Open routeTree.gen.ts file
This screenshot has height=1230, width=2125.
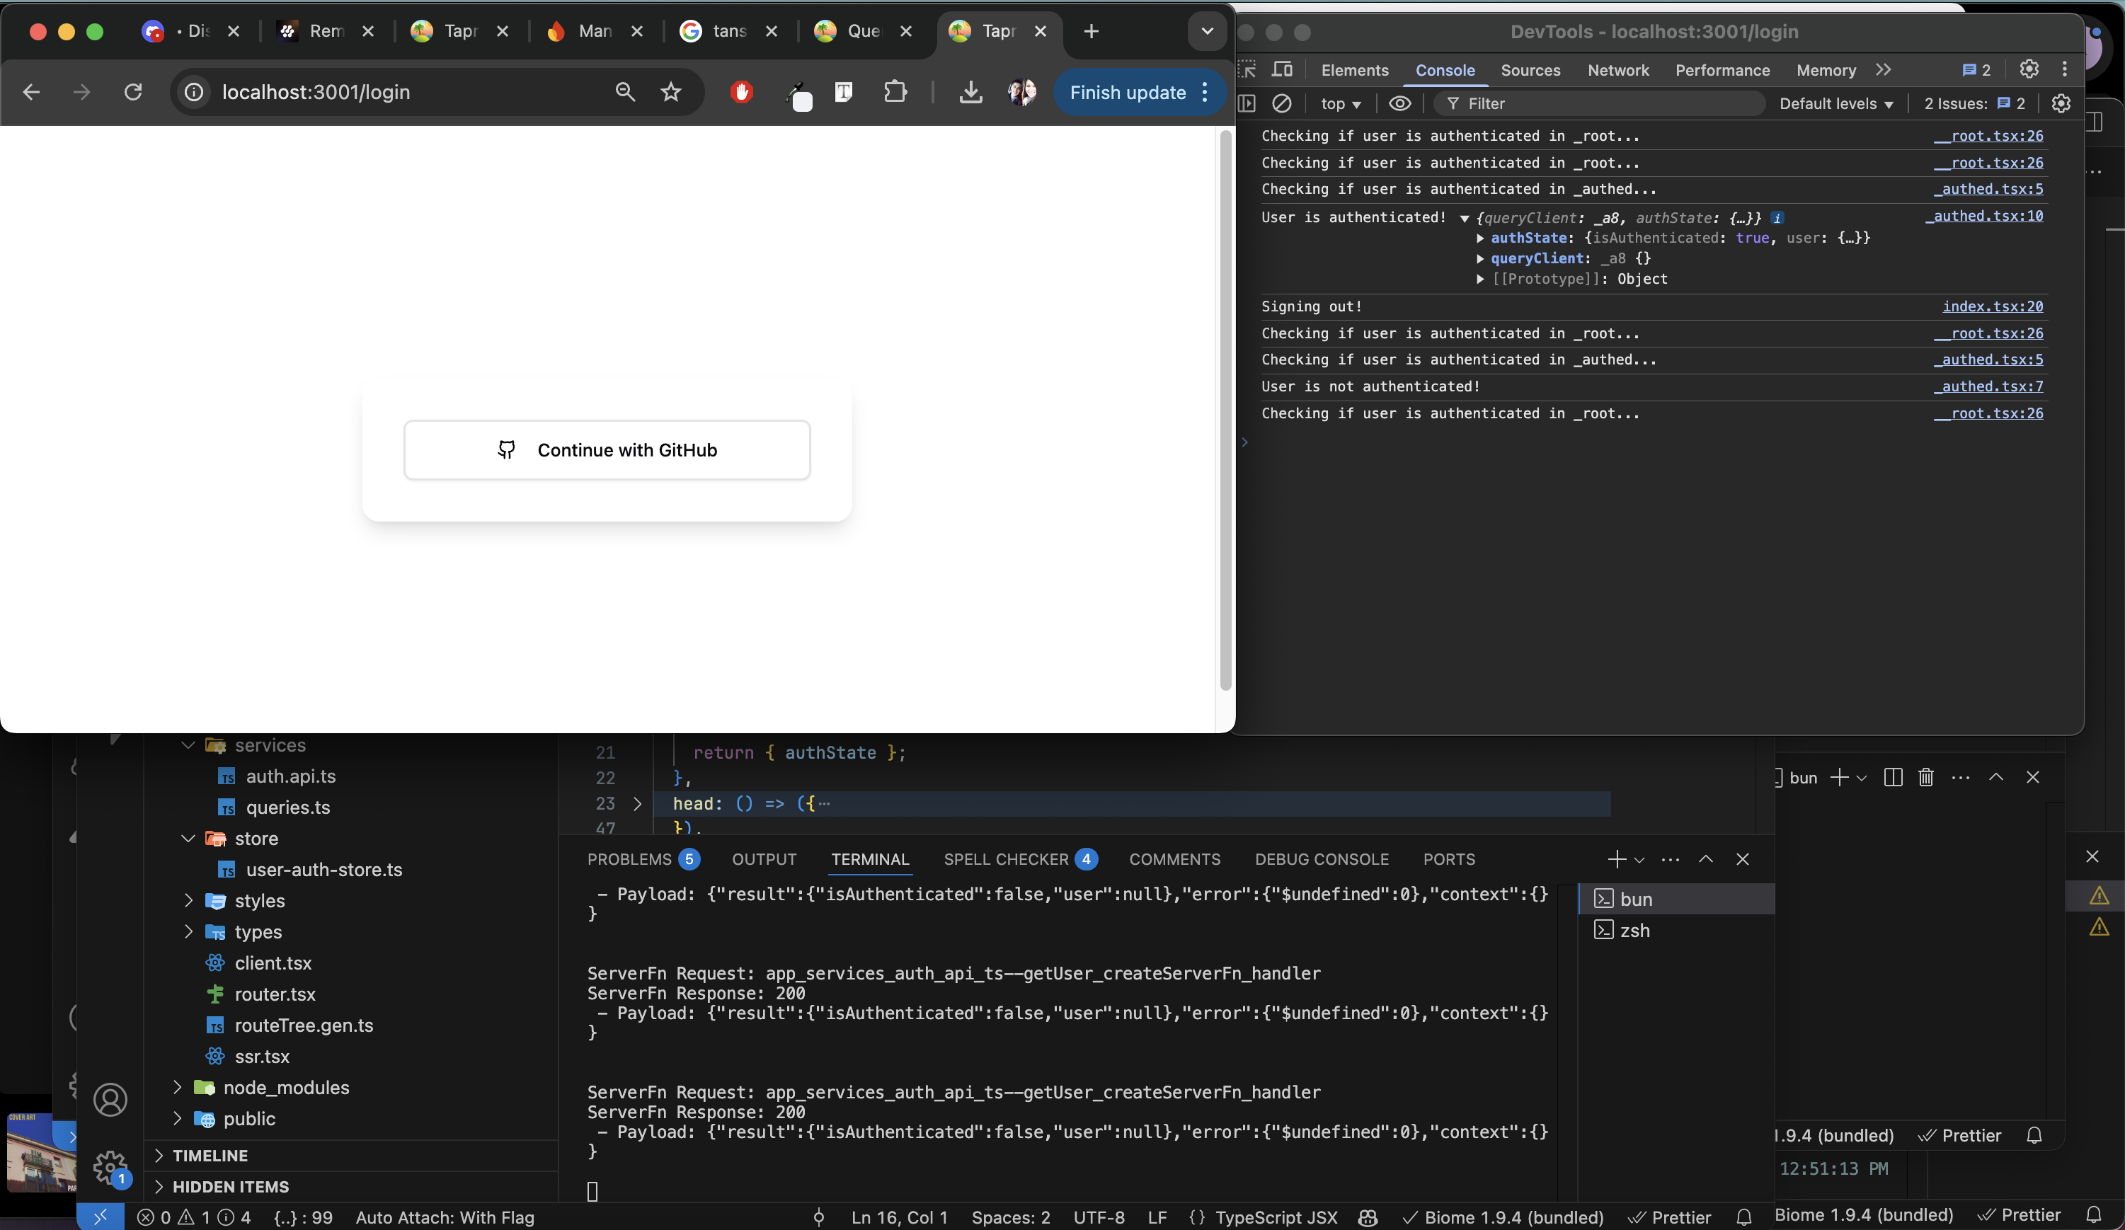[x=304, y=1025]
